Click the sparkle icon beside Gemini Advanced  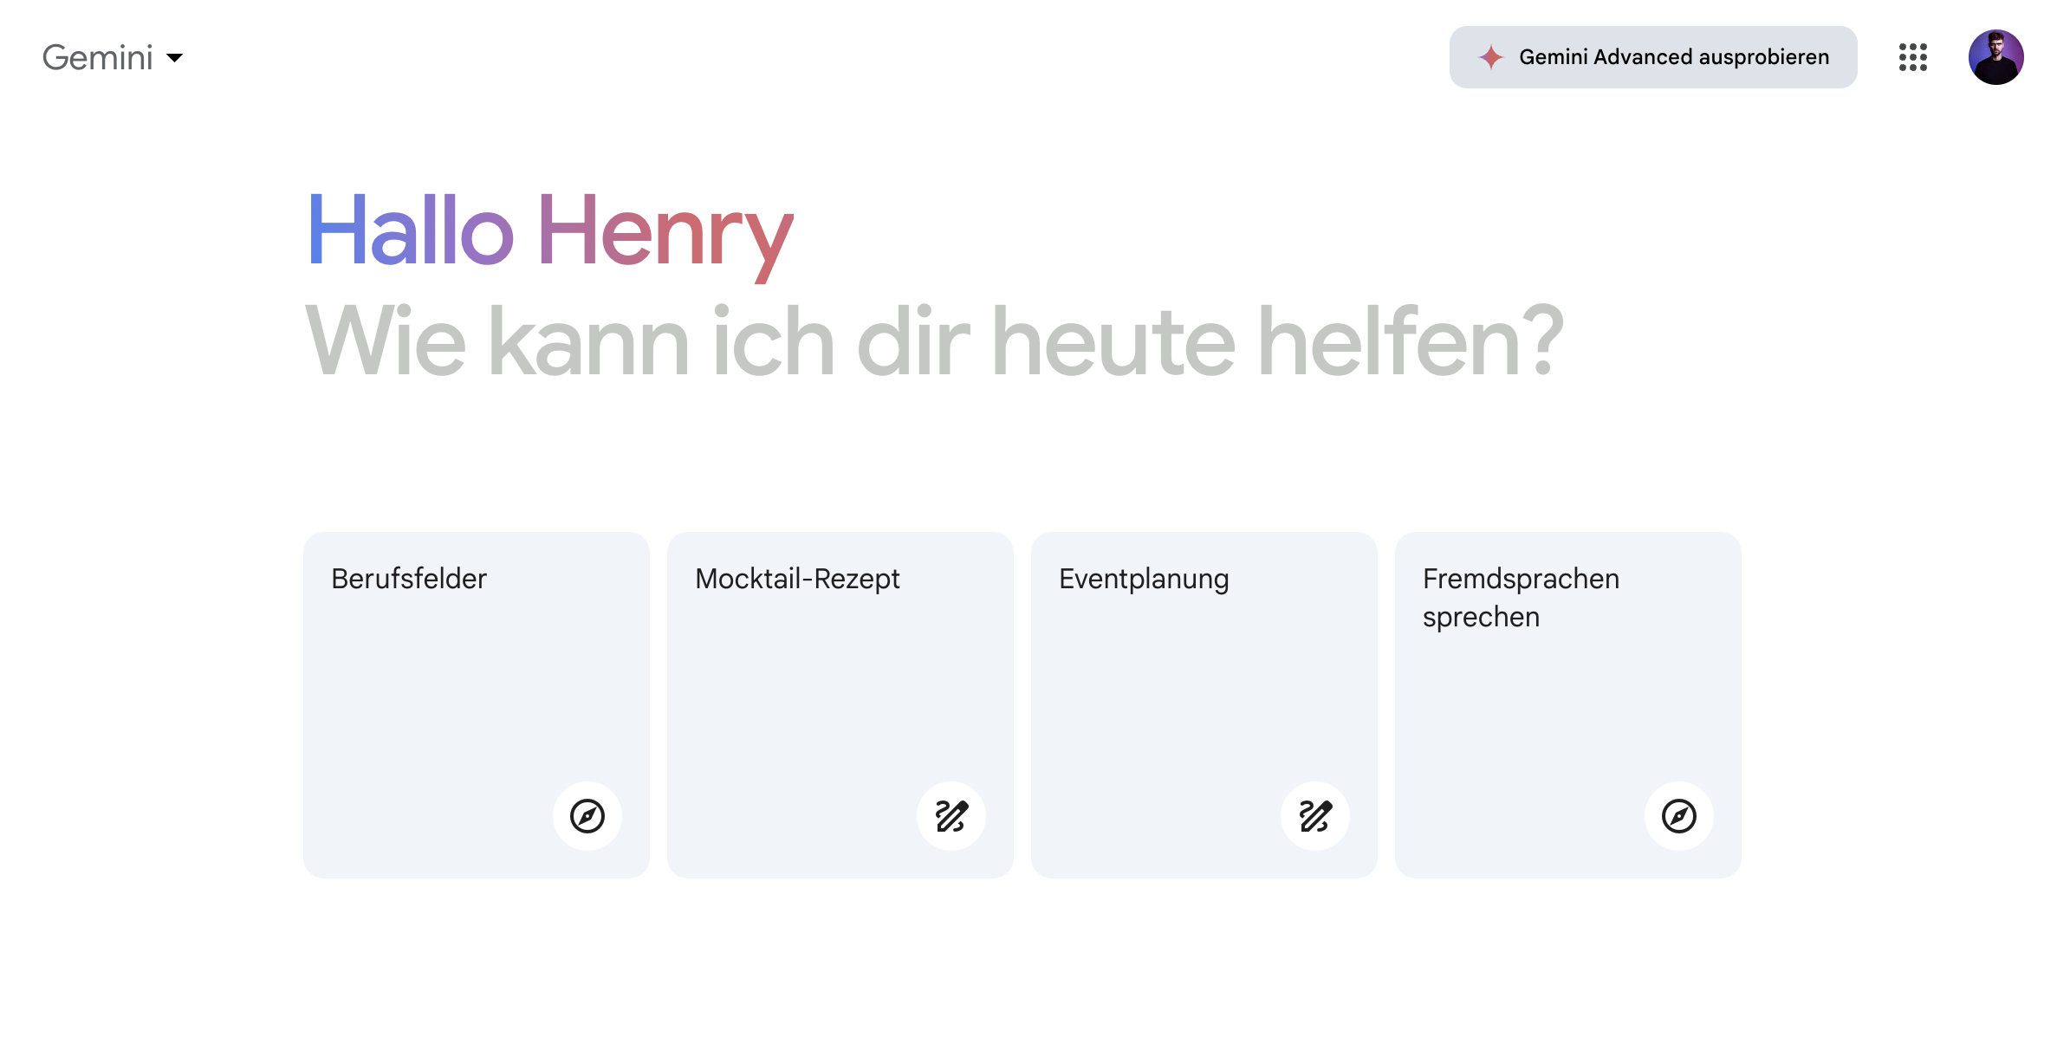click(x=1490, y=57)
